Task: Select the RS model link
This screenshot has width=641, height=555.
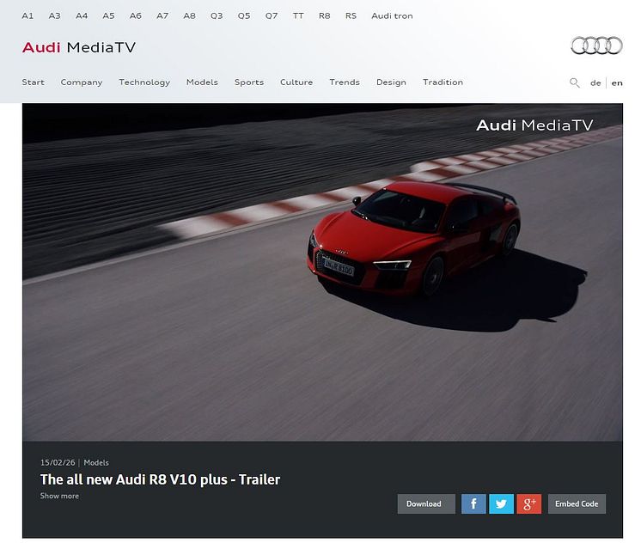Action: click(x=351, y=16)
